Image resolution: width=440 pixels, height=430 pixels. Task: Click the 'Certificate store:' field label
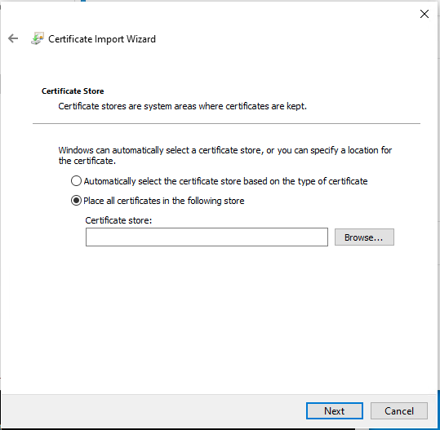118,220
